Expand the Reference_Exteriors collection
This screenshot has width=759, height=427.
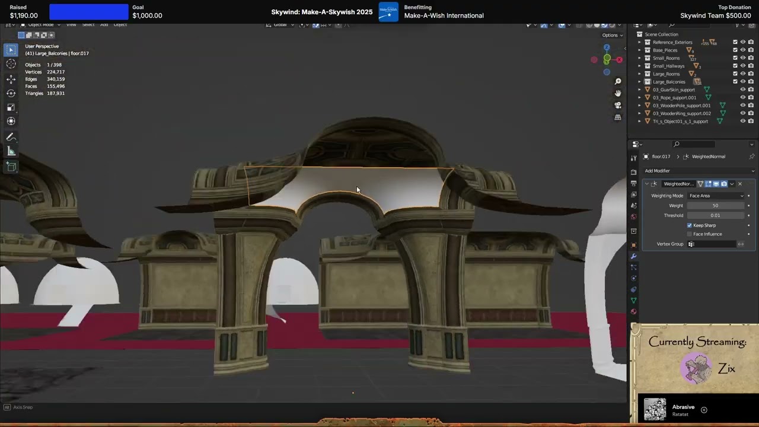(x=640, y=42)
